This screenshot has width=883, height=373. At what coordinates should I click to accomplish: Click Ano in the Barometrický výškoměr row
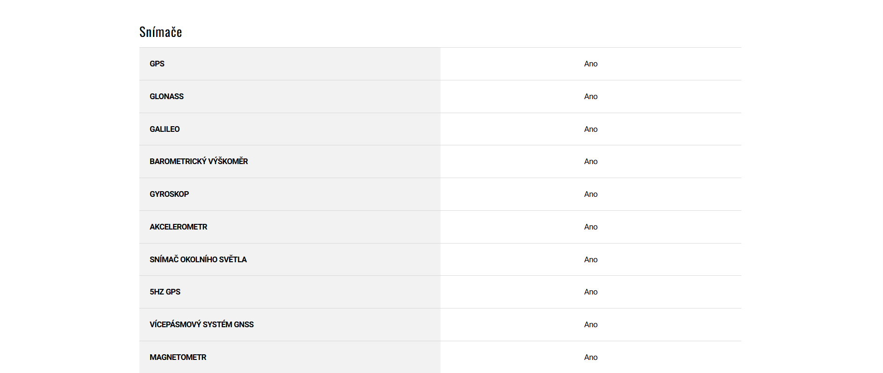[591, 161]
